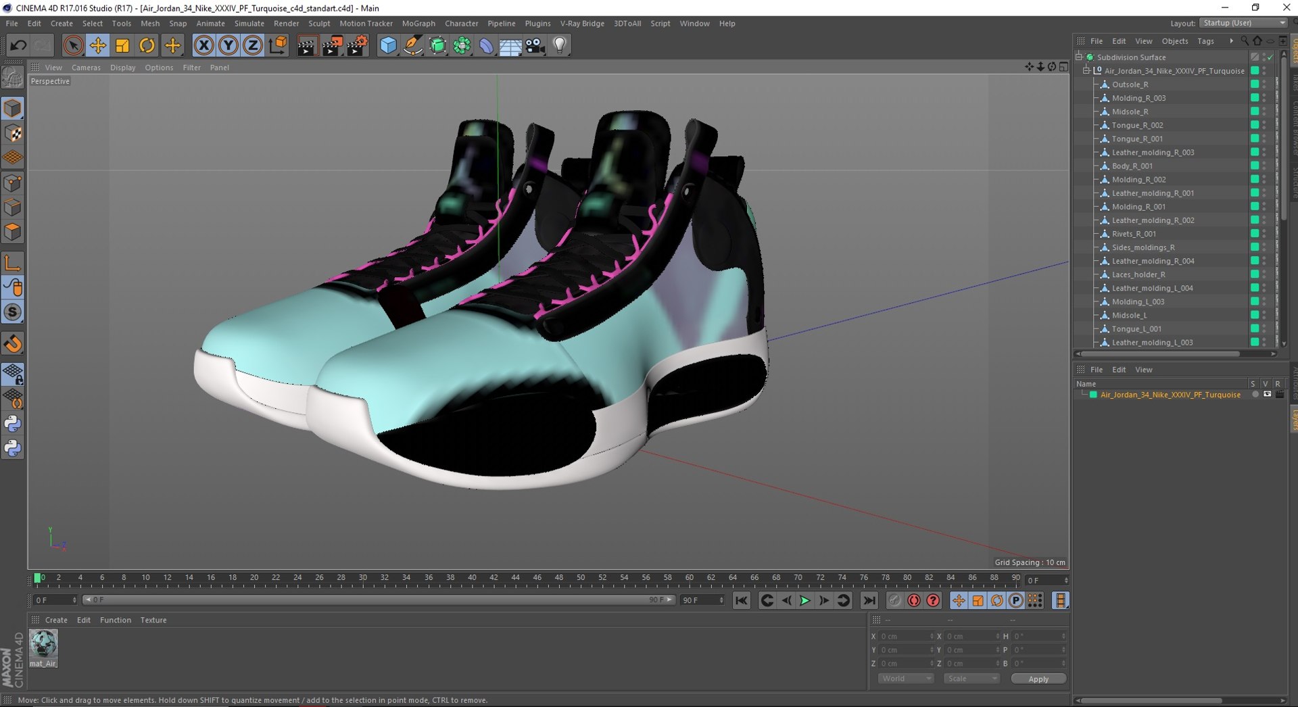This screenshot has height=707, width=1298.
Task: Toggle the coordinate system icon
Action: 278,45
